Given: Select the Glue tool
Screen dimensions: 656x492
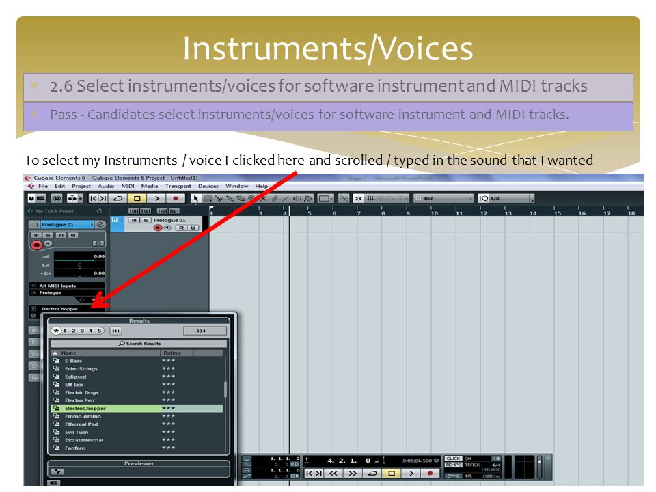Looking at the screenshot, I should pyautogui.click(x=230, y=198).
